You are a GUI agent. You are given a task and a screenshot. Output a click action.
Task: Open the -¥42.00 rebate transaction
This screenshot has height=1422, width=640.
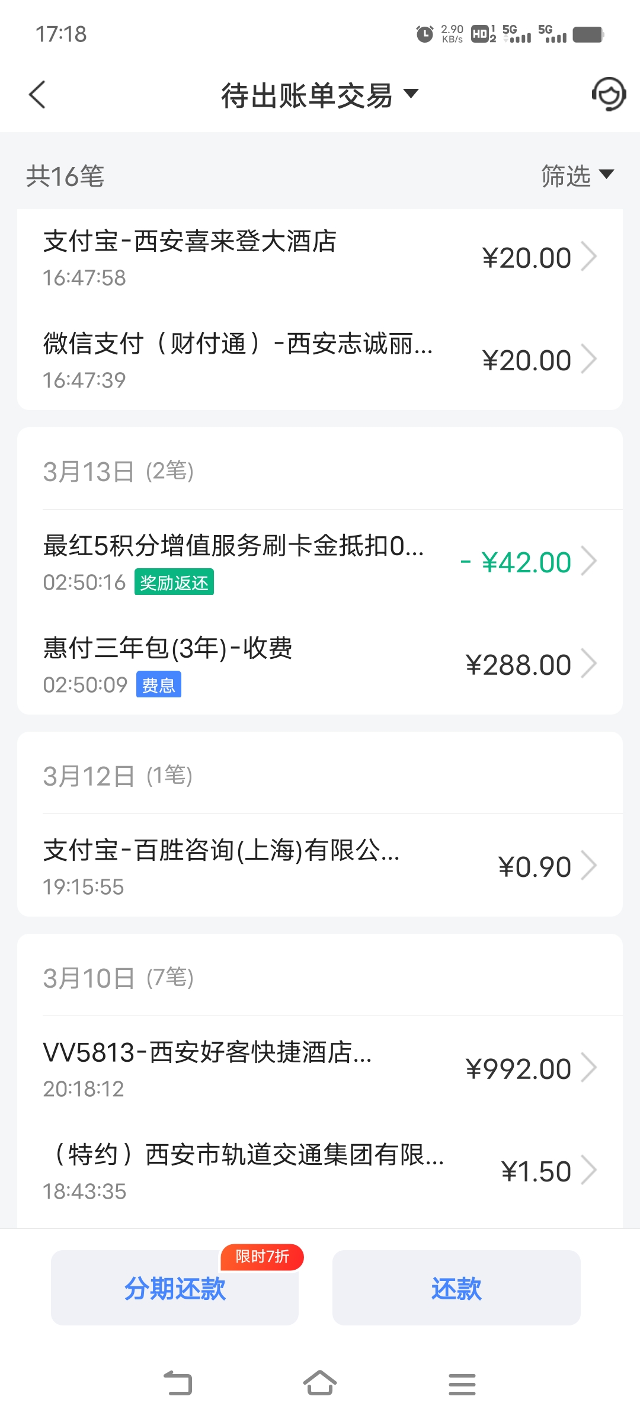pos(320,562)
